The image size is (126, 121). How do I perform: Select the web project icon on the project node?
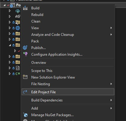click(12, 5)
